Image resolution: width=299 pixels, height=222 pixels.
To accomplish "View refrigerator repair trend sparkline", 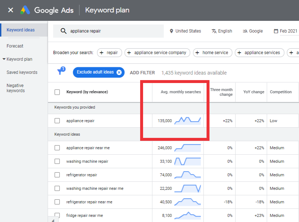I will pyautogui.click(x=187, y=175).
